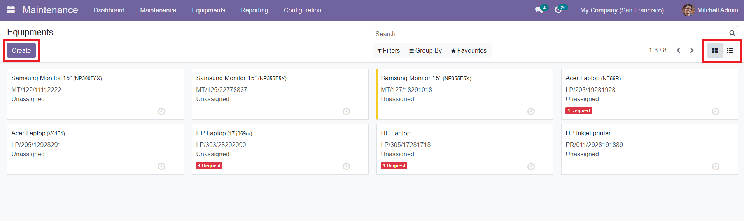This screenshot has width=744, height=221.
Task: Open the Equipments menu
Action: pyautogui.click(x=208, y=10)
